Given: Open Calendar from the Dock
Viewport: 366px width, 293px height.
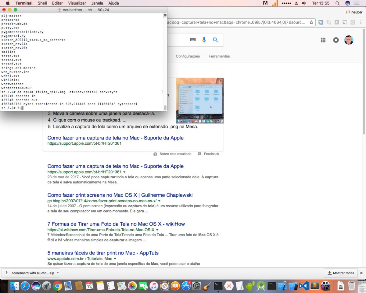Looking at the screenshot, I should 89,286.
